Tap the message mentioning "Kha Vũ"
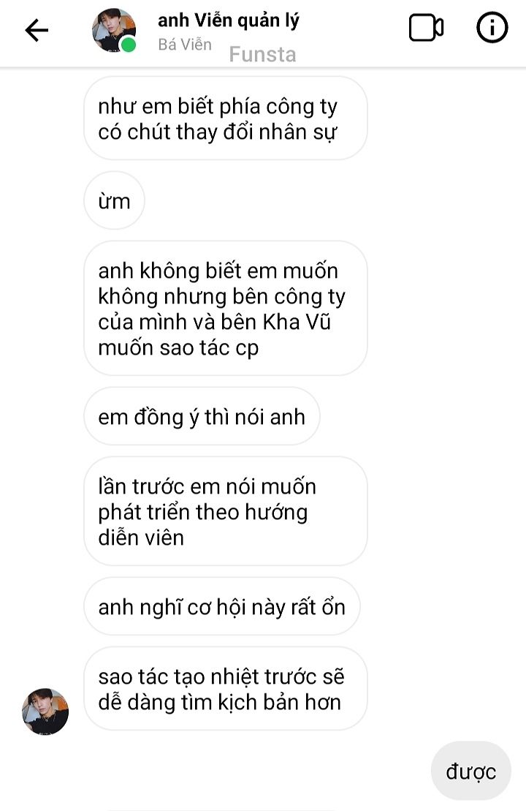This screenshot has height=811, width=526. pyautogui.click(x=225, y=309)
